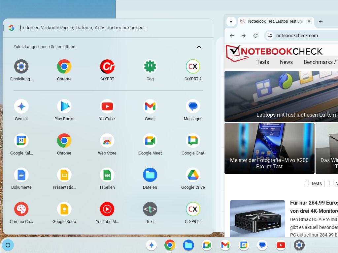The width and height of the screenshot is (338, 253).
Task: Open Google Meet from the app grid
Action: point(150,141)
